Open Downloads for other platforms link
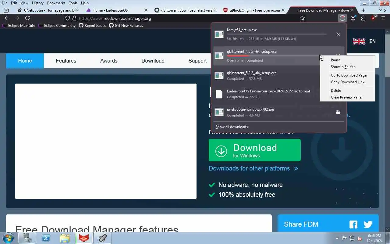Viewport: 390px width, 244px height. pos(249,168)
